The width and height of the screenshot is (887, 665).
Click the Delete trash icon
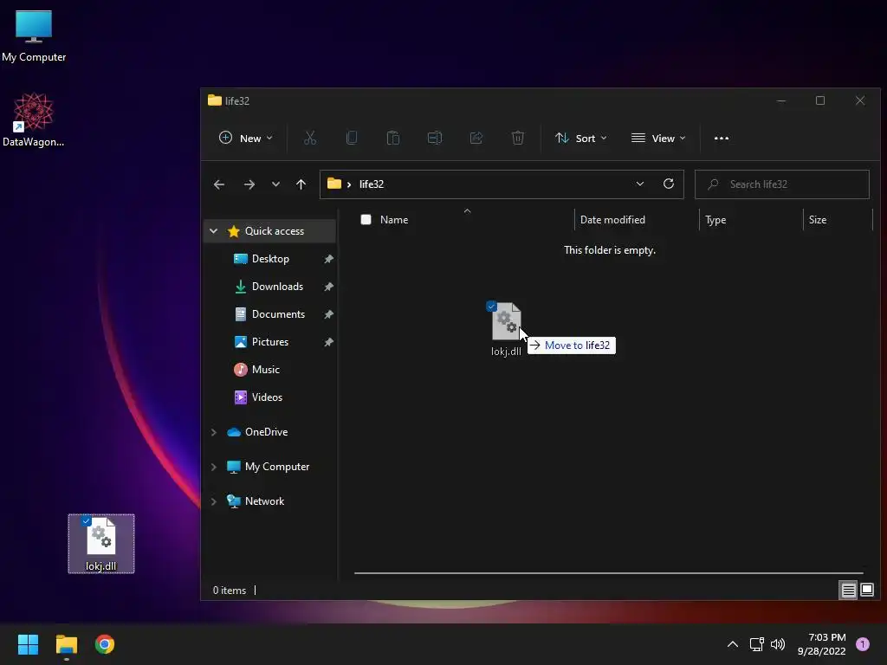[518, 138]
